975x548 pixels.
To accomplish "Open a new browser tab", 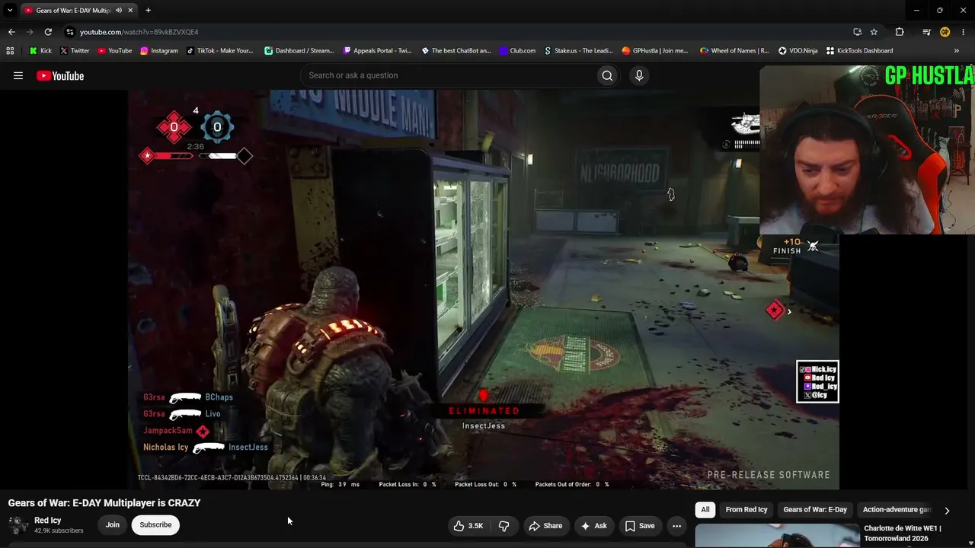I will point(148,11).
